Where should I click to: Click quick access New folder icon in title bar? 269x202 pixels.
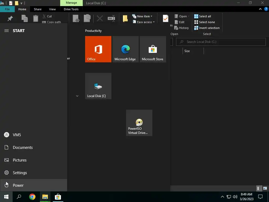click(x=17, y=3)
